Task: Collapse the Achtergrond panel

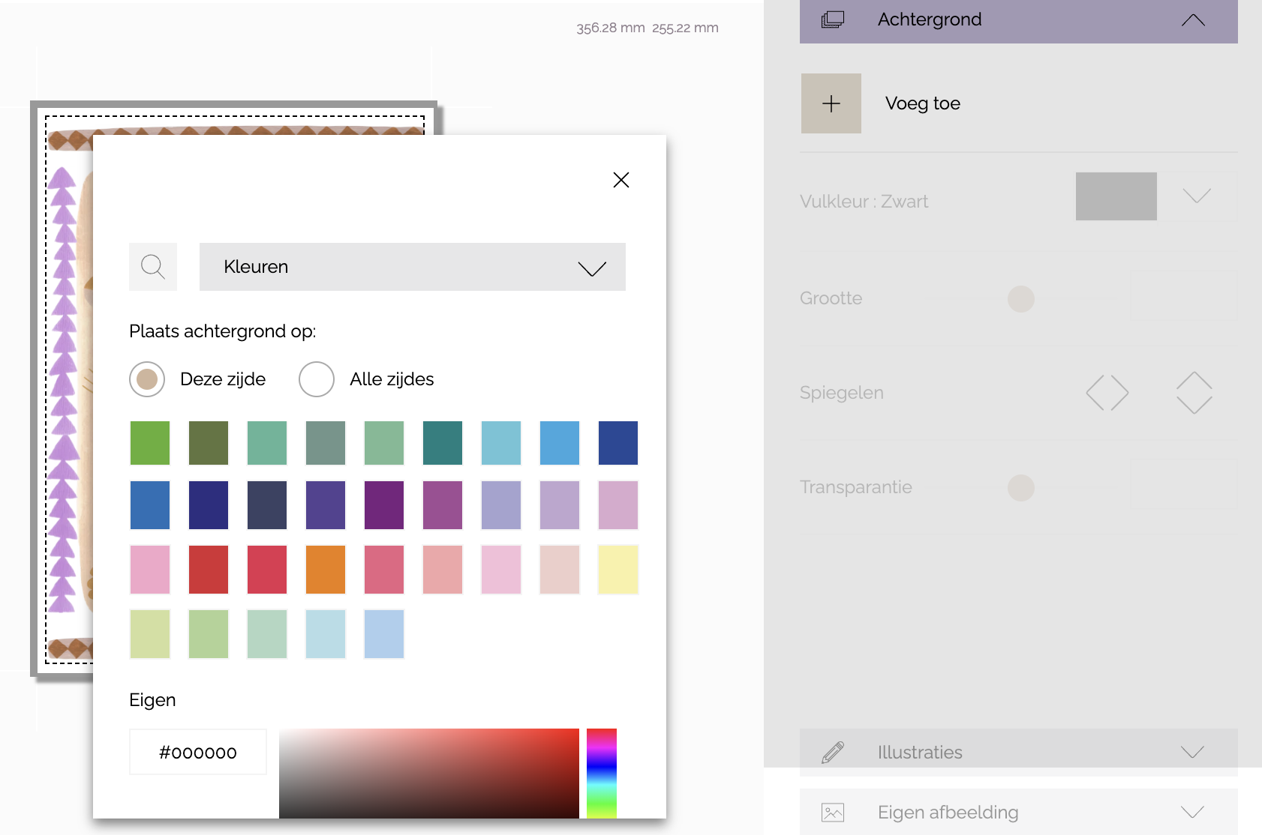Action: pyautogui.click(x=1192, y=20)
